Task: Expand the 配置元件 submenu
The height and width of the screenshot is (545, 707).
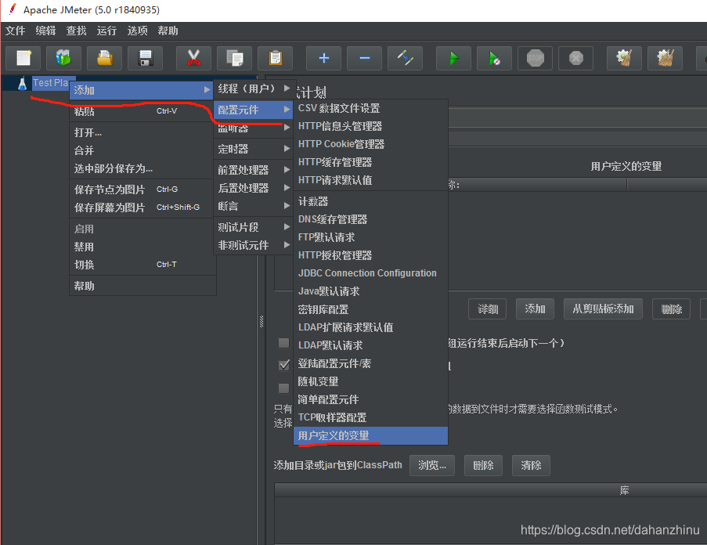Action: (x=254, y=110)
